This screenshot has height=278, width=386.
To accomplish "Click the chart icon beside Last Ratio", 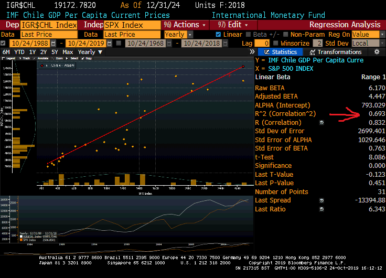I will pyautogui.click(x=321, y=209).
